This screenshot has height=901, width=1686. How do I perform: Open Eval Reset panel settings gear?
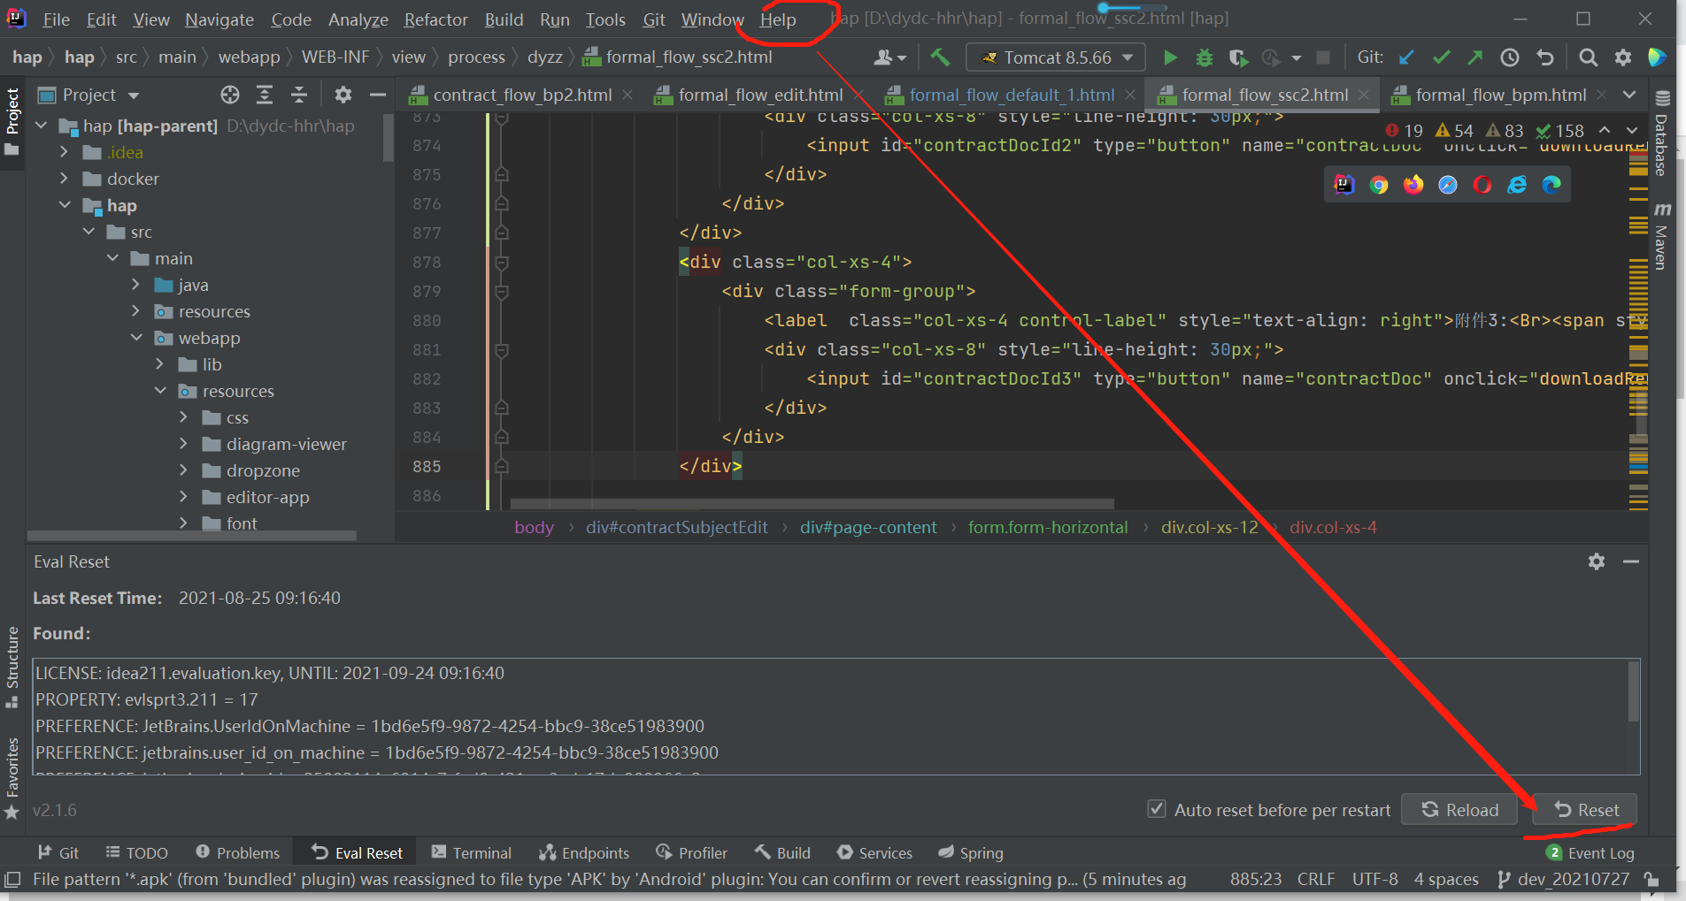tap(1597, 561)
